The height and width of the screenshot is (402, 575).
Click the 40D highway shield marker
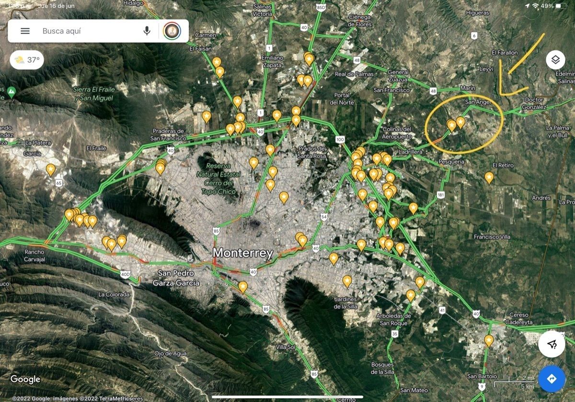tap(125, 274)
